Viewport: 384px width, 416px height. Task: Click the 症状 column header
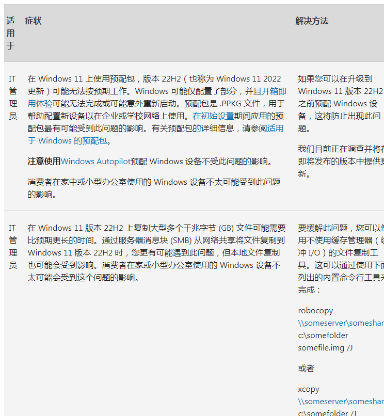[33, 21]
